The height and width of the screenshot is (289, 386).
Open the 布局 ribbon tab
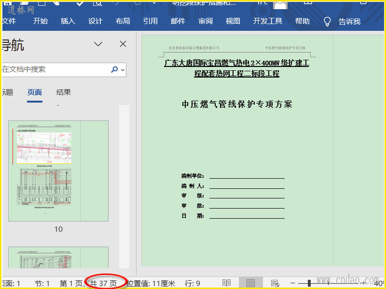[123, 21]
